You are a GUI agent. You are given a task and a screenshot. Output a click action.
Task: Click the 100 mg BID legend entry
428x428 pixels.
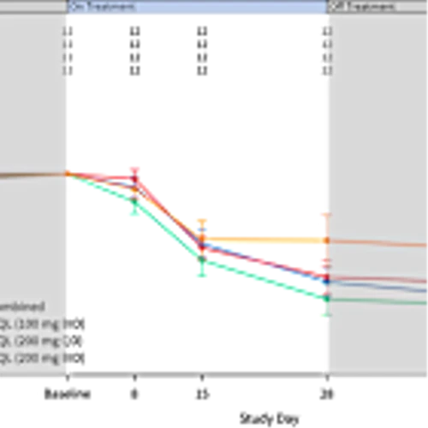coord(42,324)
